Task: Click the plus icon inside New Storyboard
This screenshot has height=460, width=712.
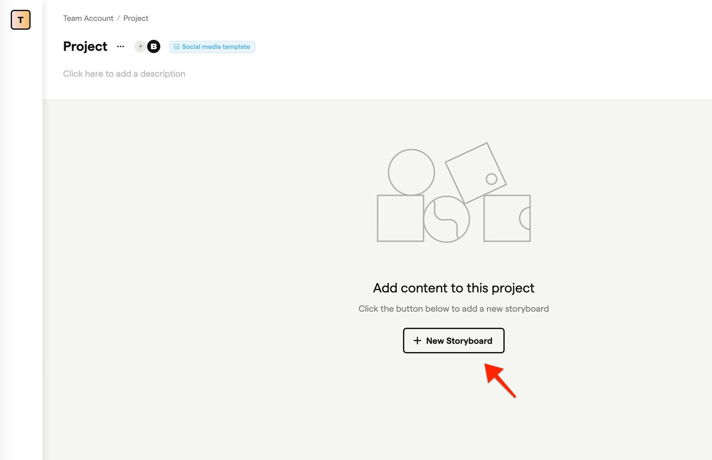Action: [417, 340]
